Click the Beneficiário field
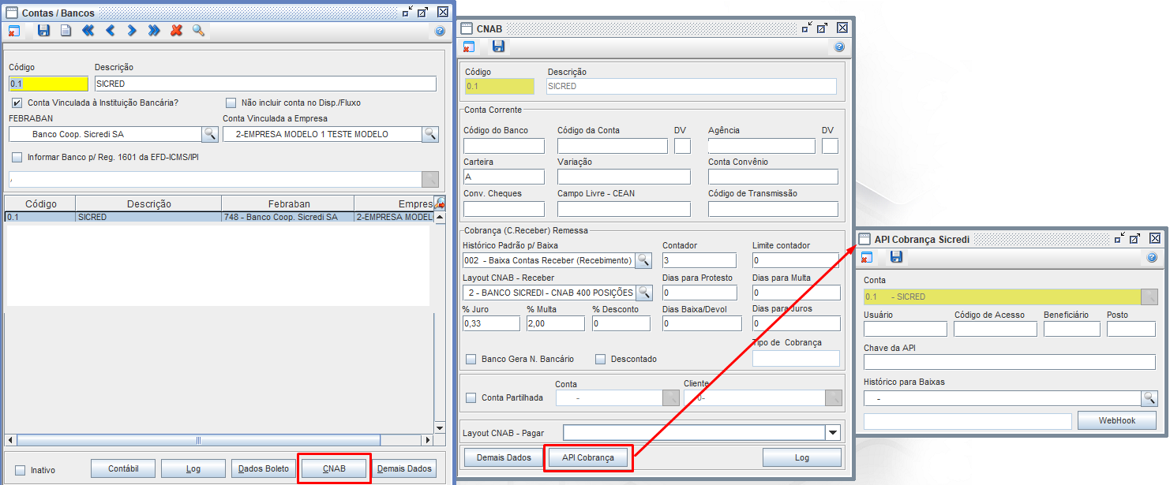Screen dimensions: 1170x485 (x=1072, y=329)
